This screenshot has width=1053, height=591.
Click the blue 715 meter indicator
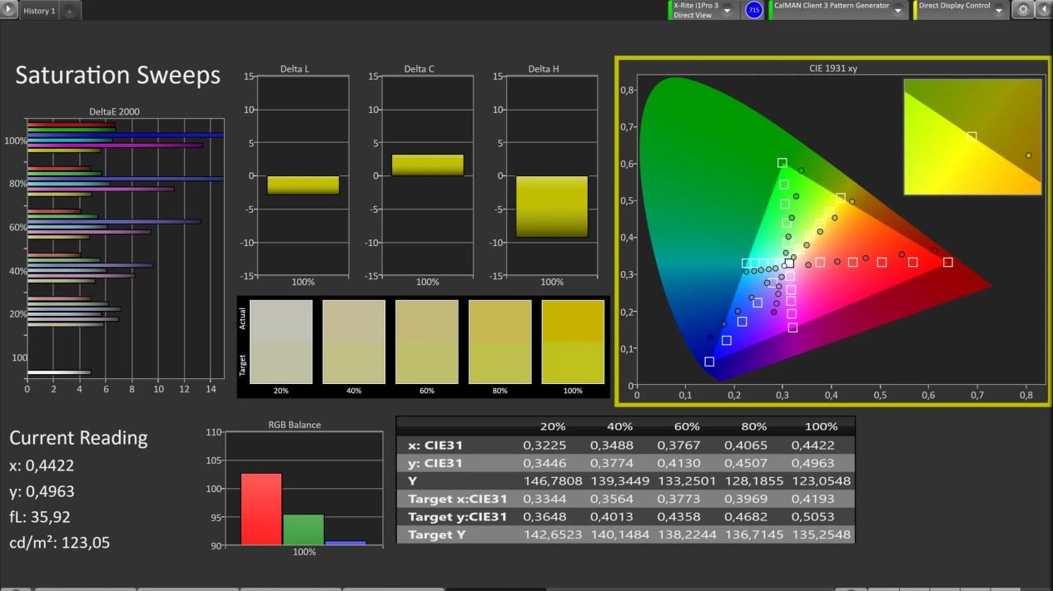(754, 10)
